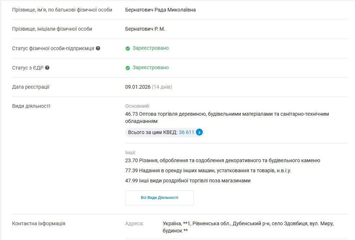
Task: Click the Види діяльності section label
Action: pyautogui.click(x=31, y=106)
